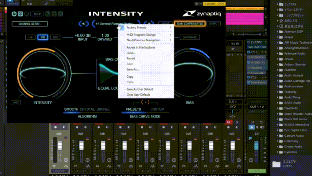This screenshot has width=312, height=176.
Task: Select the OUT 1 + 2 output routing
Action: point(257,107)
